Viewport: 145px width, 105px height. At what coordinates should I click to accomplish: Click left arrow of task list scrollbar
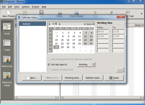(x=16, y=98)
